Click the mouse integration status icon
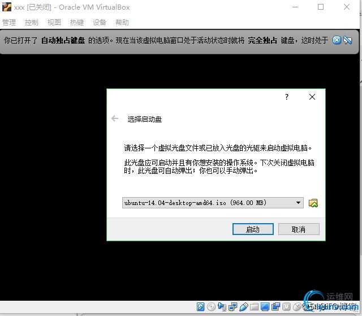Viewport: 362px width, 316px height. coord(297,307)
